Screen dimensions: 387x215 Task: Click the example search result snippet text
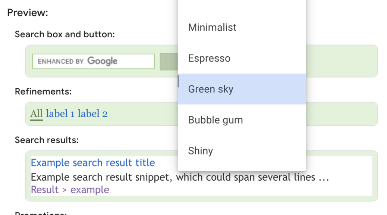coord(149,177)
